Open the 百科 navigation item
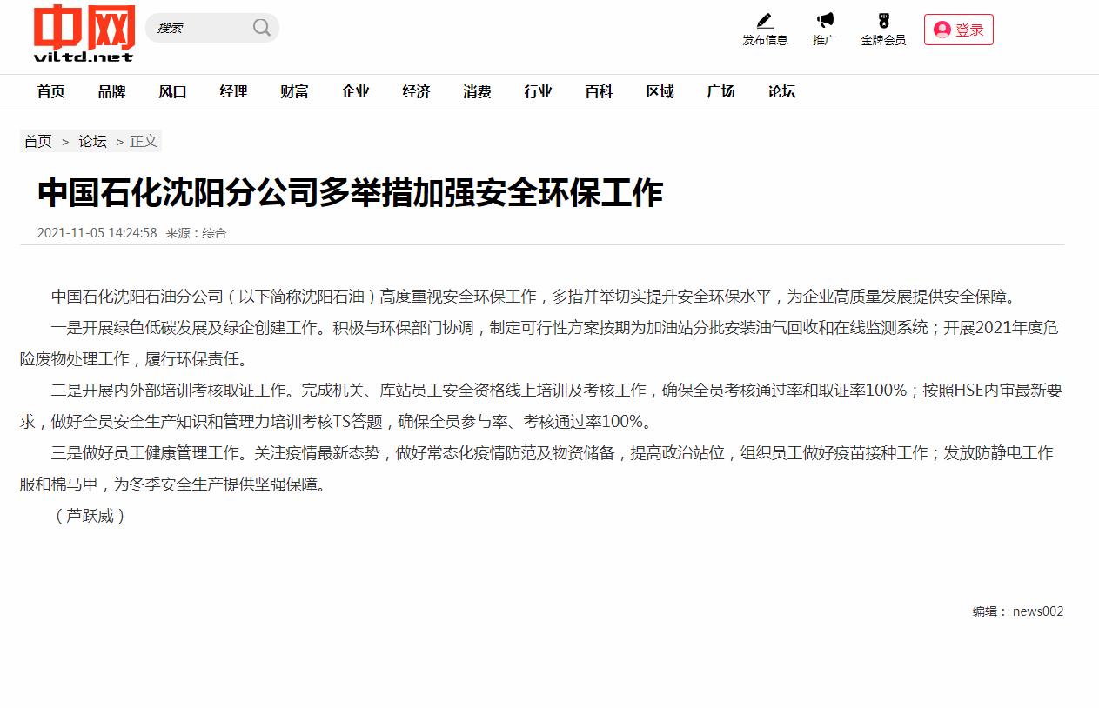 tap(600, 91)
